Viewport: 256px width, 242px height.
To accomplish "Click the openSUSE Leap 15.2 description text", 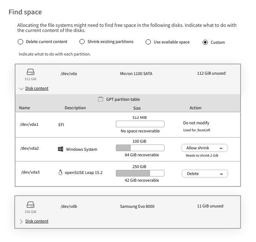I will click(x=83, y=172).
